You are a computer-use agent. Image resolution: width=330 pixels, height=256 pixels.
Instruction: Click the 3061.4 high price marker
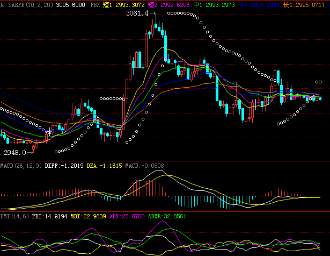(137, 13)
